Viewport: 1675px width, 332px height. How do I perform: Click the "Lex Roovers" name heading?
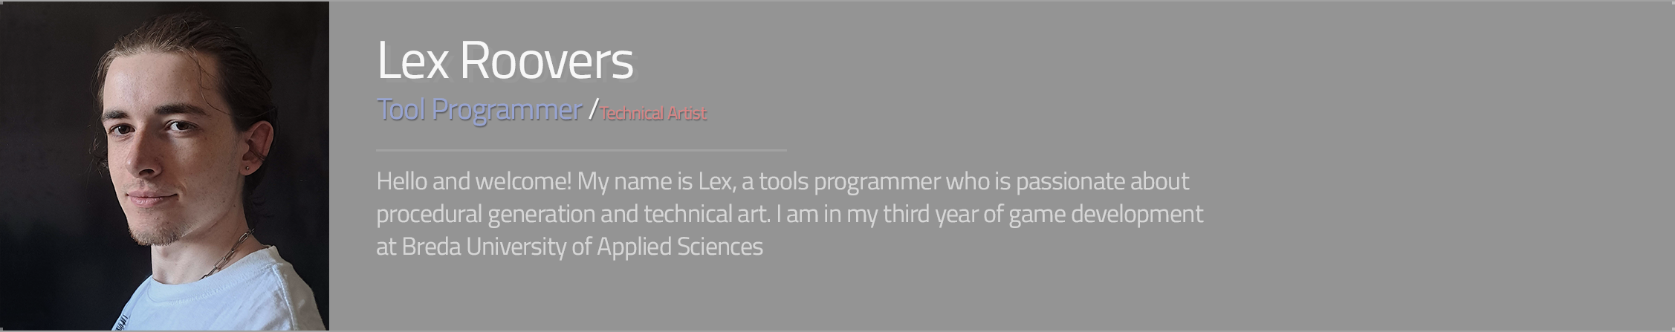coord(505,61)
